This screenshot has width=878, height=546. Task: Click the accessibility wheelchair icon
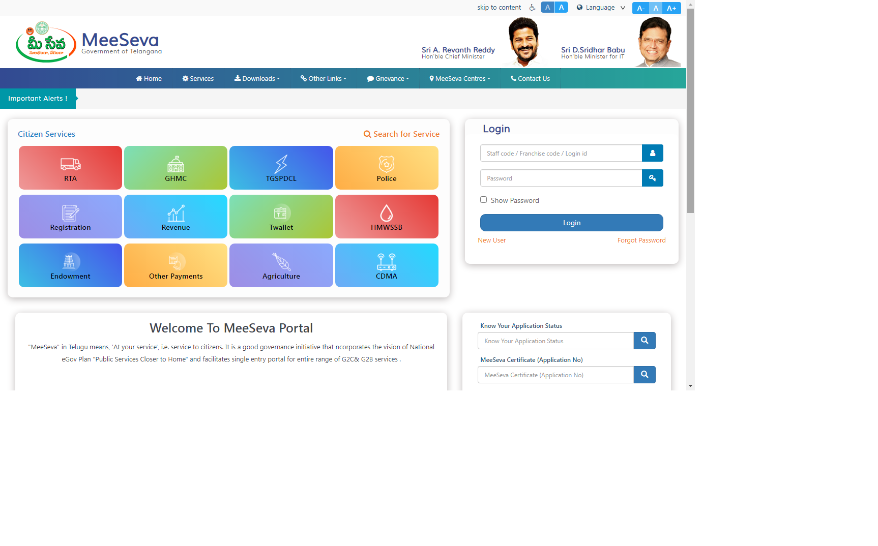pyautogui.click(x=532, y=7)
